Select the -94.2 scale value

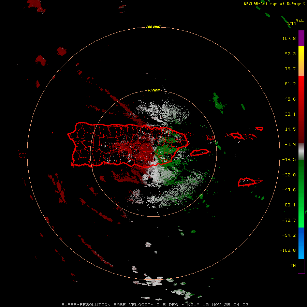click(289, 235)
